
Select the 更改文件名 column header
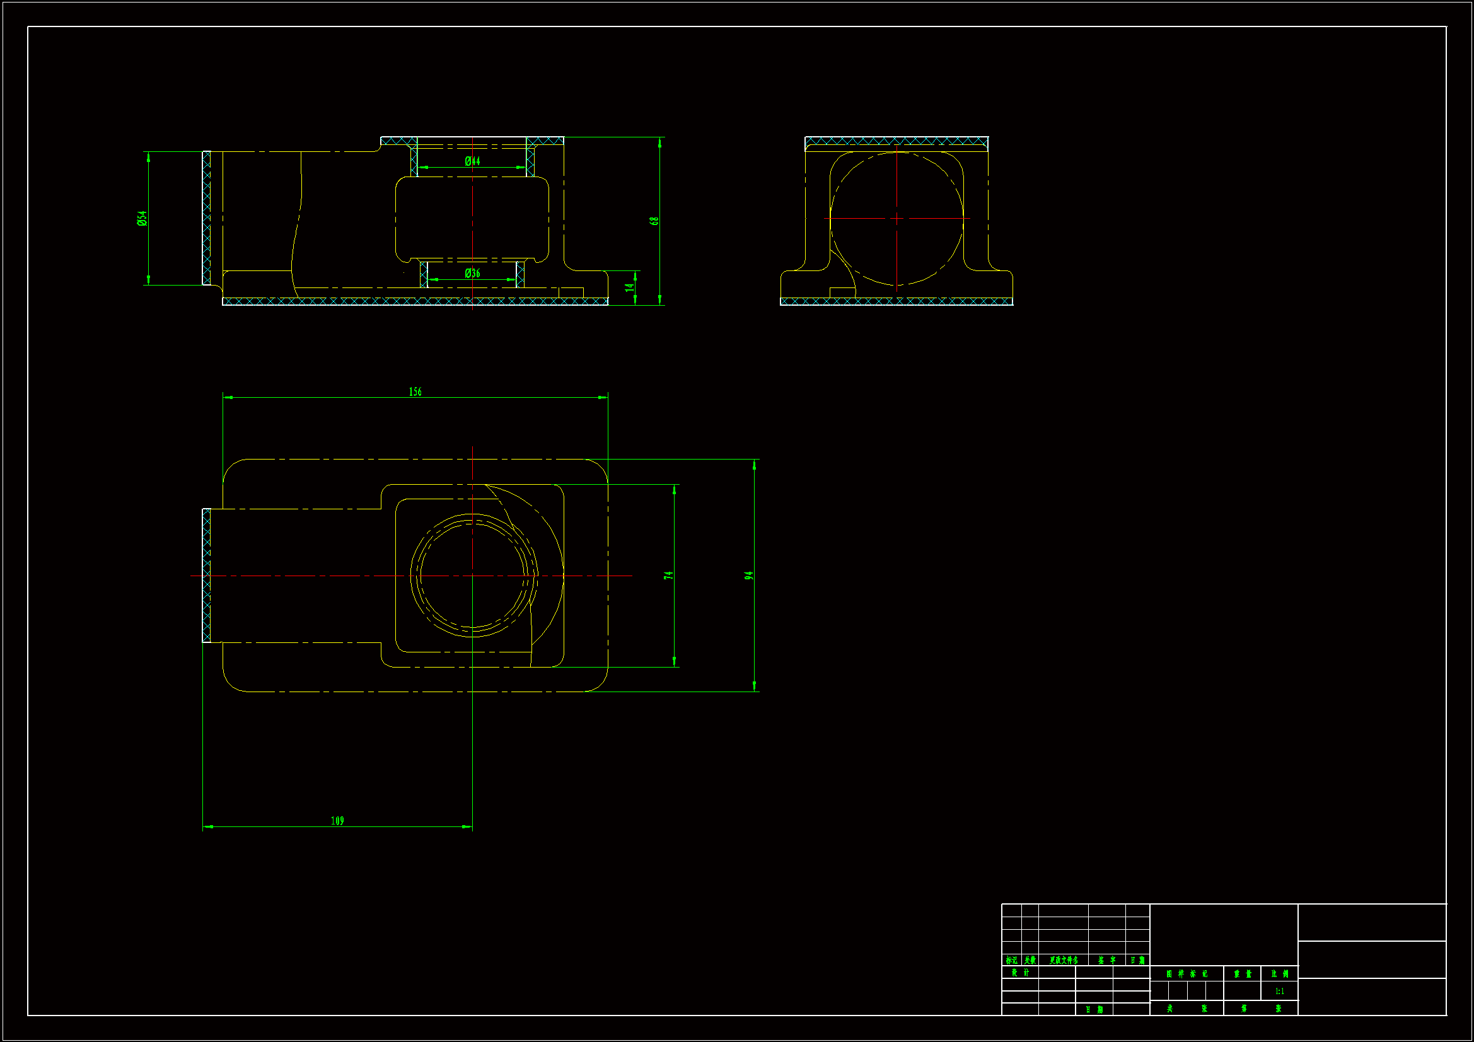tap(1063, 961)
